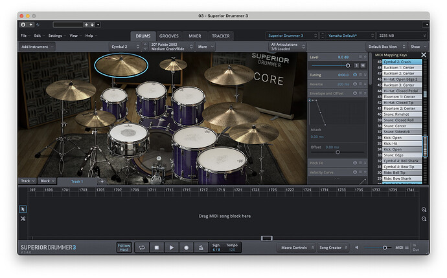
Task: Zoom in on the track timeline
Action: click(424, 209)
